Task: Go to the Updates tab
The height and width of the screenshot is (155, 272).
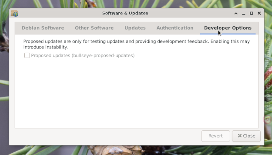Action: [x=135, y=28]
